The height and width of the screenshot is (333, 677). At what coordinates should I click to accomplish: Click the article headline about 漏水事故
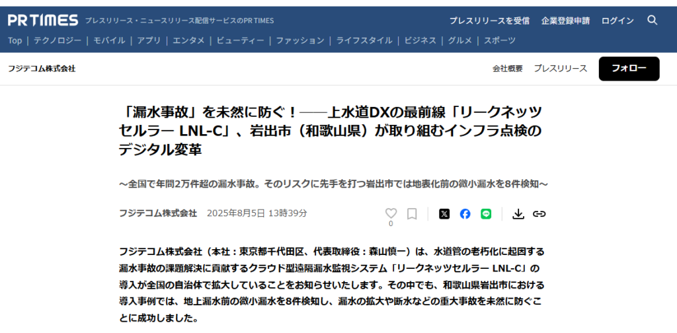[331, 131]
